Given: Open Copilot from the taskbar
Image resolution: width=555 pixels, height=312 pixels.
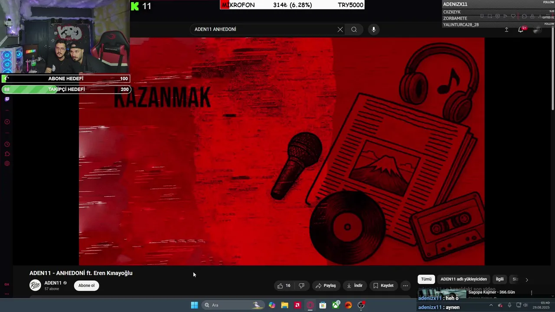Looking at the screenshot, I should 272,305.
